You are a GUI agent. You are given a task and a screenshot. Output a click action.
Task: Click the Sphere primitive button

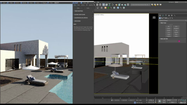point(169,28)
